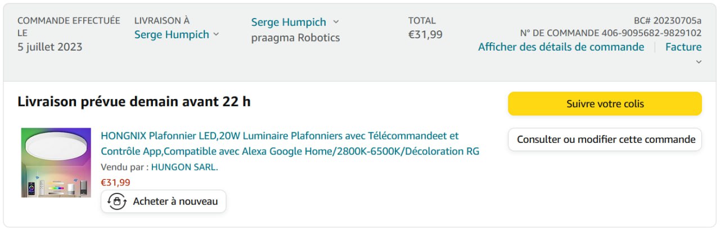Click the praagma Robotics company name
The width and height of the screenshot is (720, 230).
pos(295,38)
